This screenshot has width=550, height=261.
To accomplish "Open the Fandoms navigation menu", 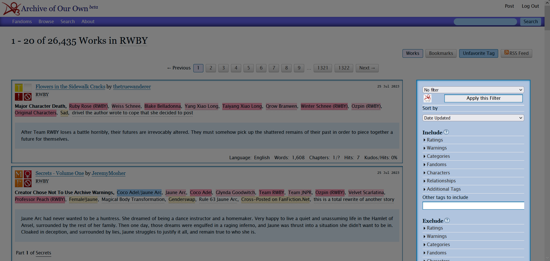I will point(22,21).
